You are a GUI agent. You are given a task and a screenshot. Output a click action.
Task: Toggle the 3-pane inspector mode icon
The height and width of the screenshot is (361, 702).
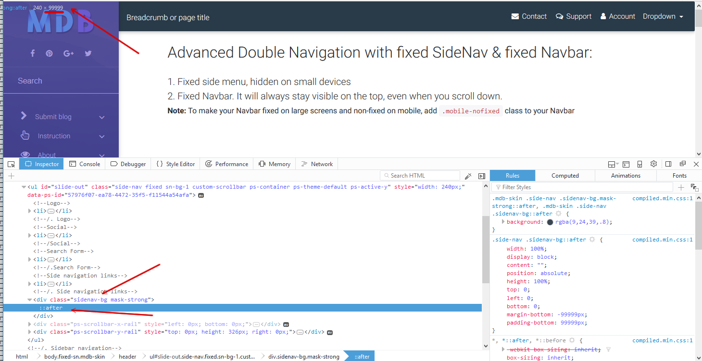[482, 176]
